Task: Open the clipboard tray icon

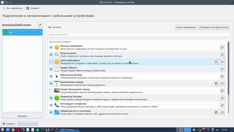Action: point(213,130)
